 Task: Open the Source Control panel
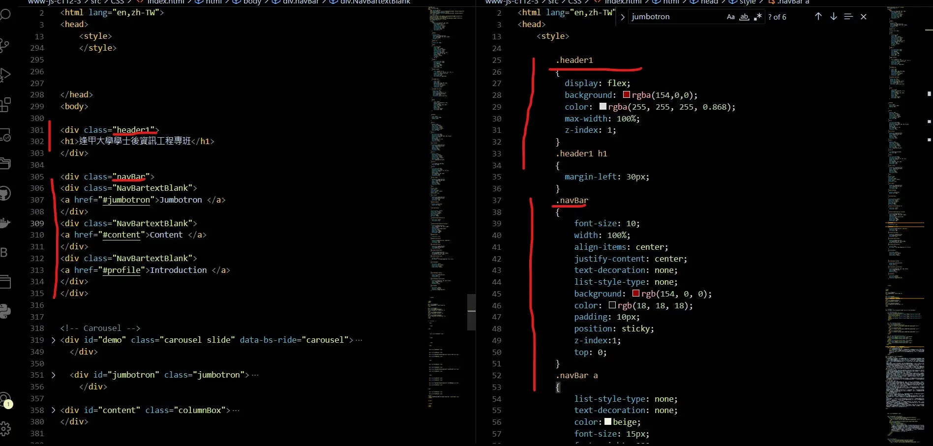[4, 45]
